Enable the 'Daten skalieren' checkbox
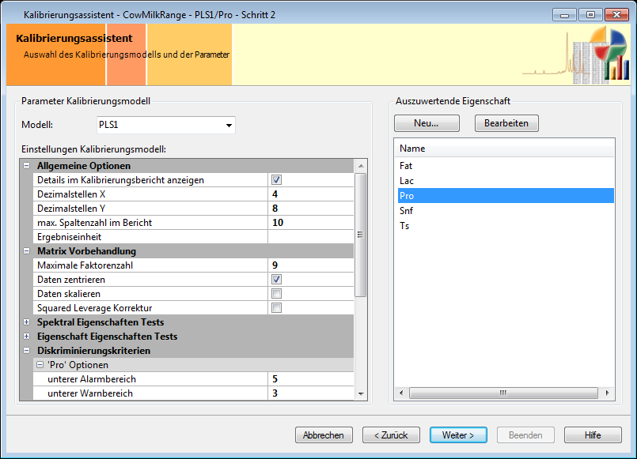The height and width of the screenshot is (459, 637). pyautogui.click(x=276, y=294)
